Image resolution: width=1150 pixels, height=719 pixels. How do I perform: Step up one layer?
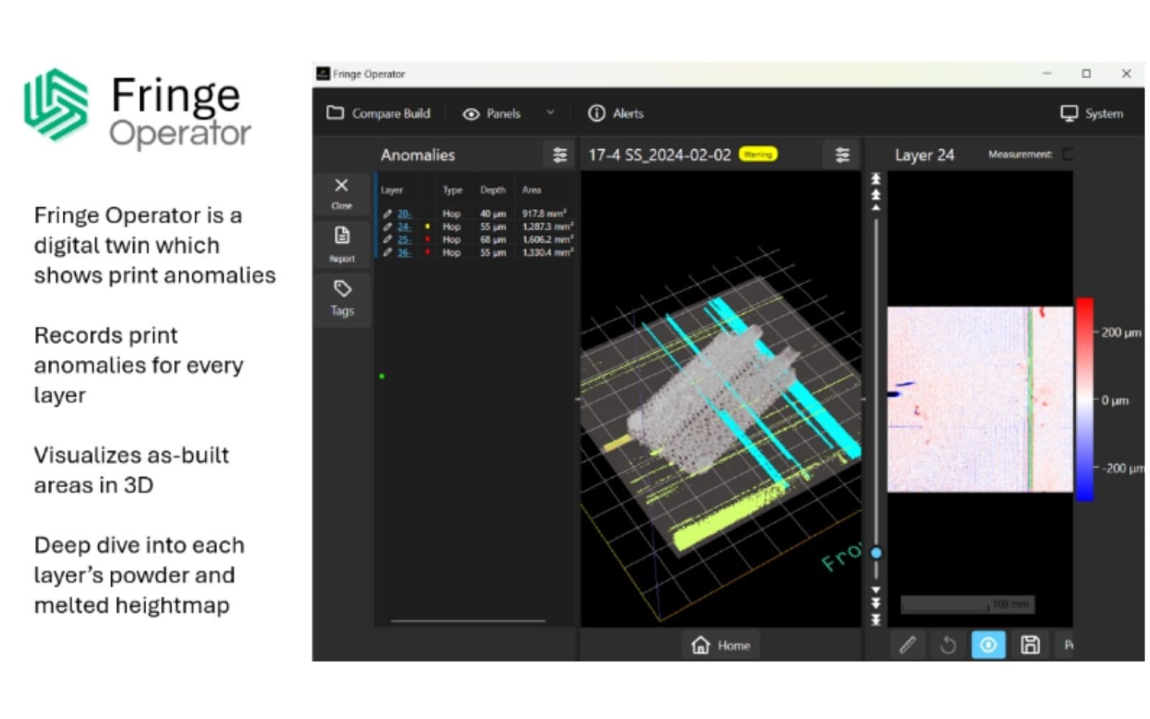[875, 207]
